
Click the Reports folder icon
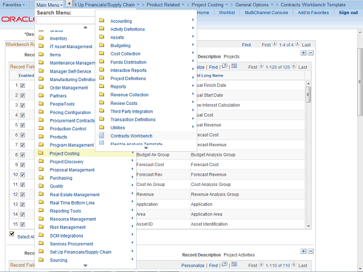tap(102, 86)
